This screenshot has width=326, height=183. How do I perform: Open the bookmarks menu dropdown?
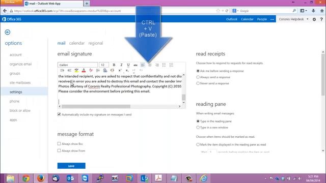pos(304,11)
